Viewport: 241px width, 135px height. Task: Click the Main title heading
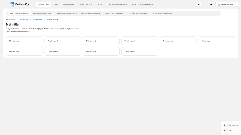point(12,24)
